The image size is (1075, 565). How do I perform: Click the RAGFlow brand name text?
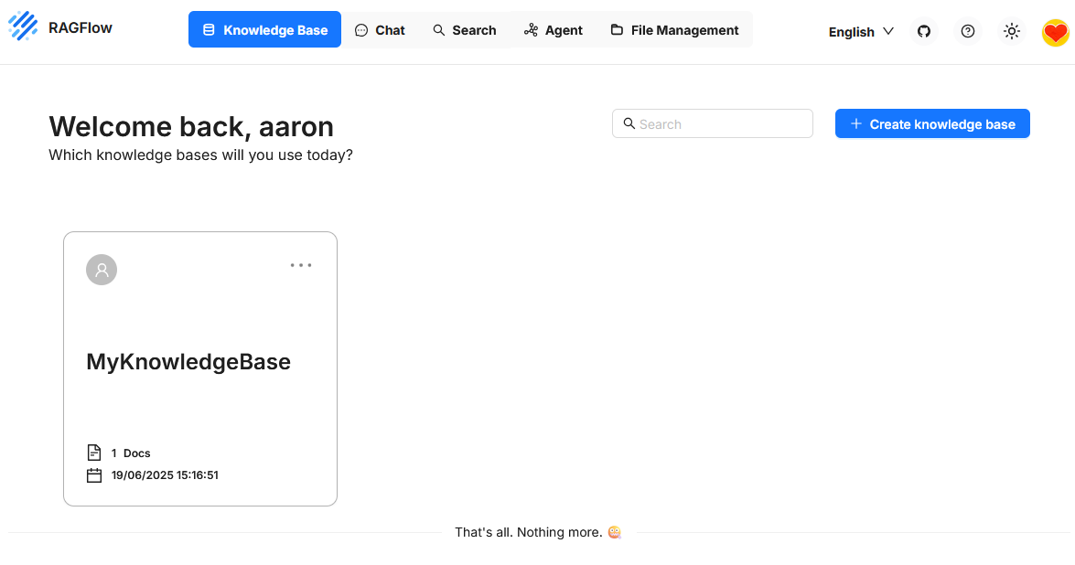[81, 27]
